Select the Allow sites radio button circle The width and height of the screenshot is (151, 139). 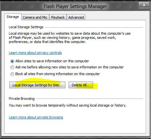12,61
